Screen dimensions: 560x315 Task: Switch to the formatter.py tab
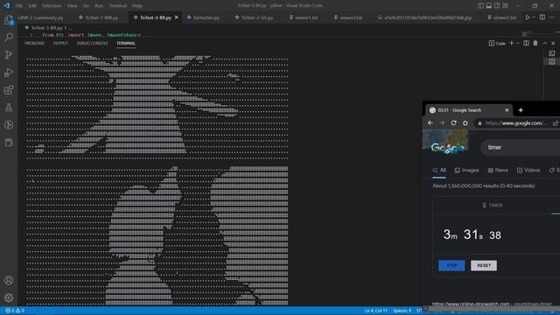pos(206,17)
